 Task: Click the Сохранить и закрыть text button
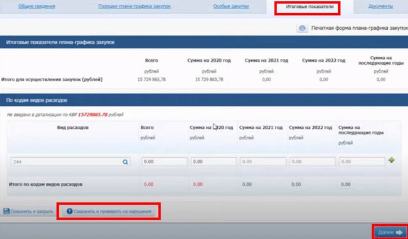tap(32, 211)
